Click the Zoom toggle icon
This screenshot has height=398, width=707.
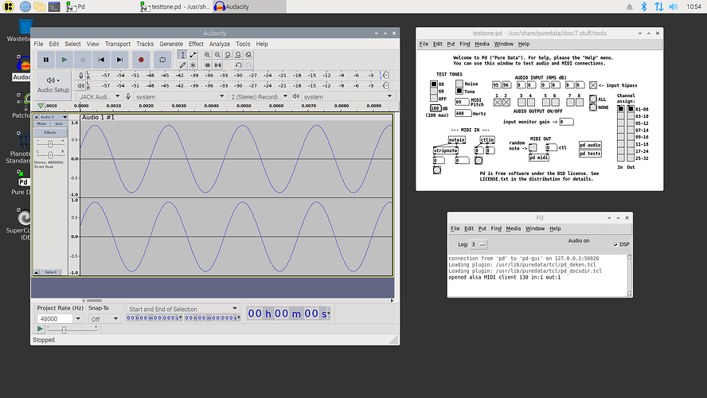[248, 55]
